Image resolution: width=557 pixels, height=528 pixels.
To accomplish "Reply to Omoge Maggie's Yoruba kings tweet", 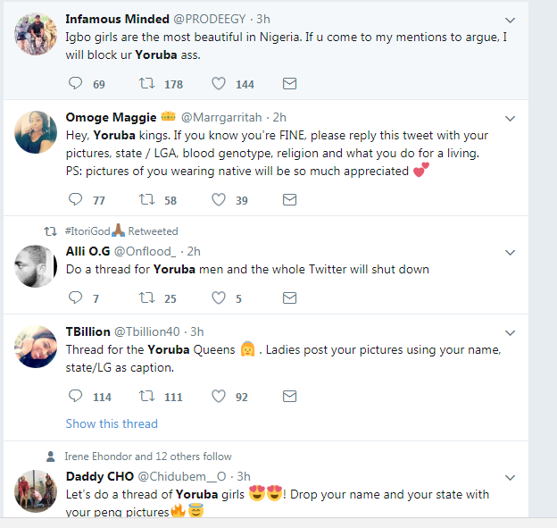I will pos(75,199).
